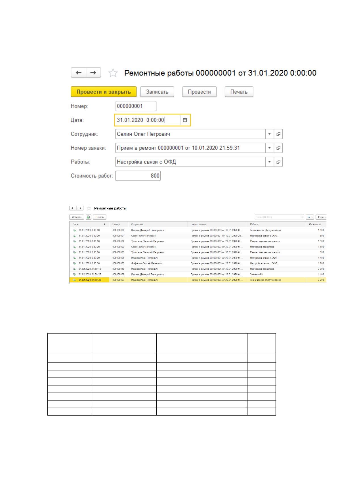Clear the search field with the x

pos(302,217)
